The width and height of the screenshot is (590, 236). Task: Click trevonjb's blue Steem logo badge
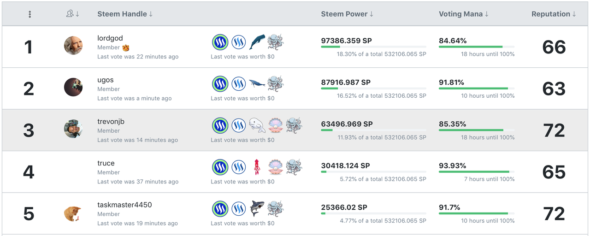pos(238,126)
